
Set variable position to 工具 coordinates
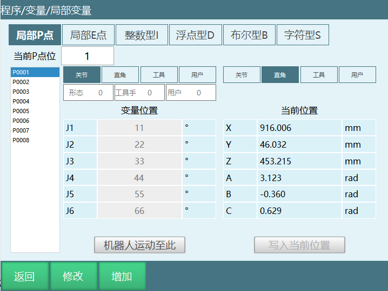159,75
